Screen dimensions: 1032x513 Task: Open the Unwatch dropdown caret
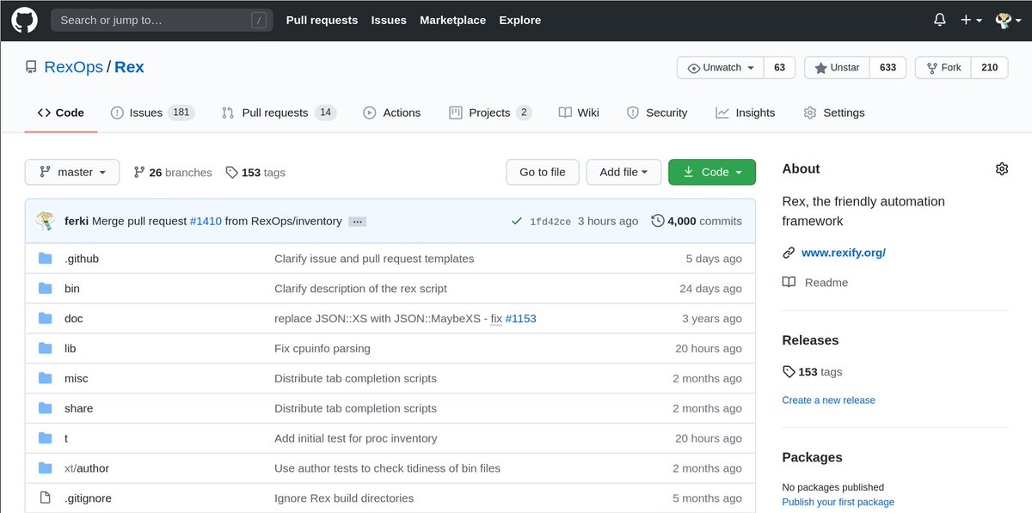(x=751, y=68)
